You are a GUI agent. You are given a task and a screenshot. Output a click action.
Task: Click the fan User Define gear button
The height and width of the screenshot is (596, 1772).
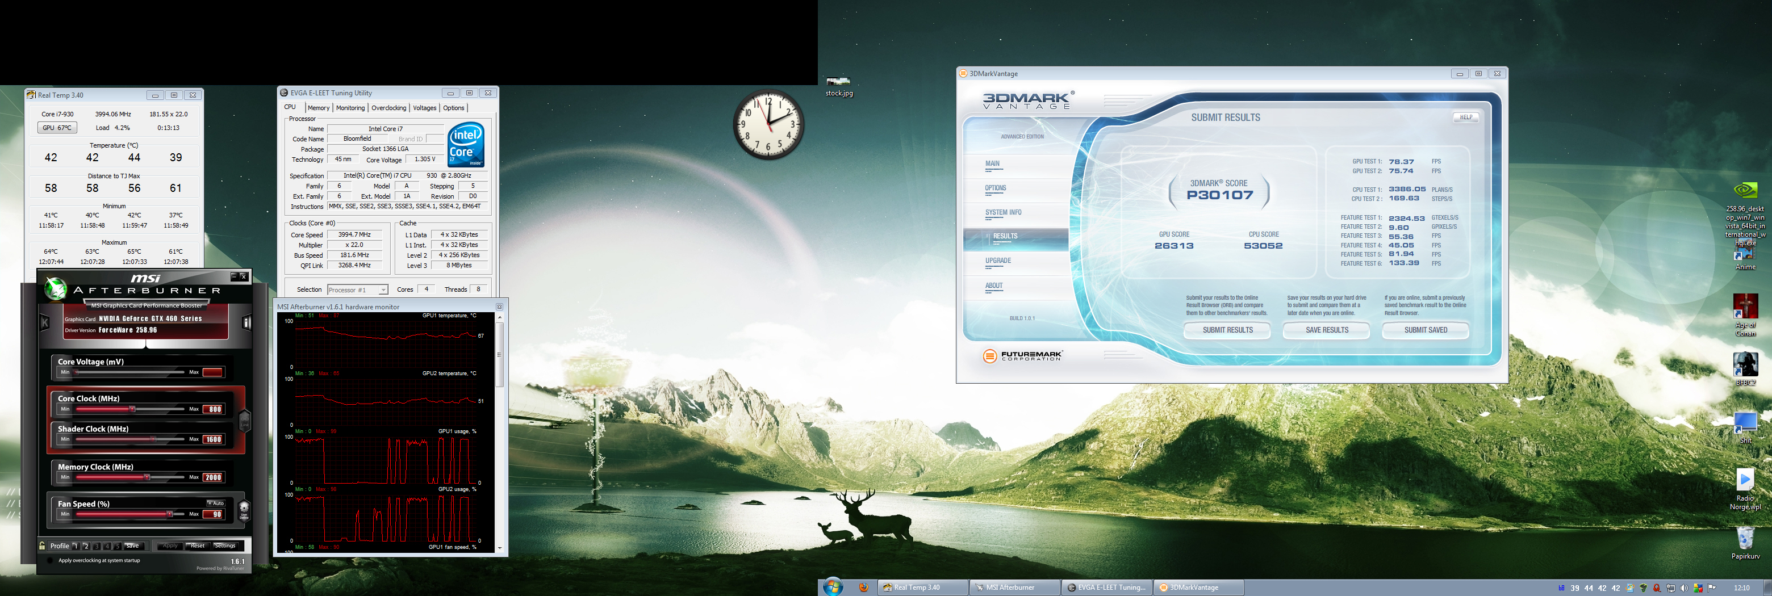pos(244,510)
